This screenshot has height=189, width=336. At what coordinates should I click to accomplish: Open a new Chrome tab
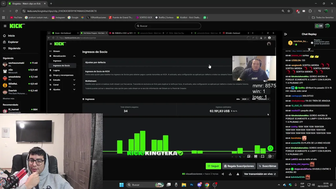click(x=51, y=4)
